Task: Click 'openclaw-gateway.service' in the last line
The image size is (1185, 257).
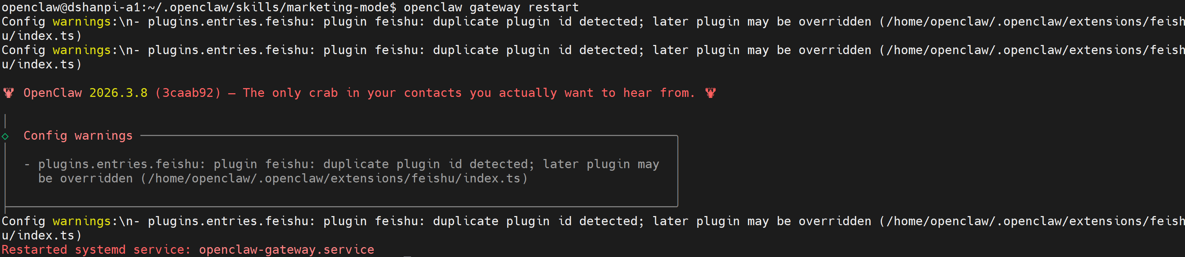Action: coord(286,250)
